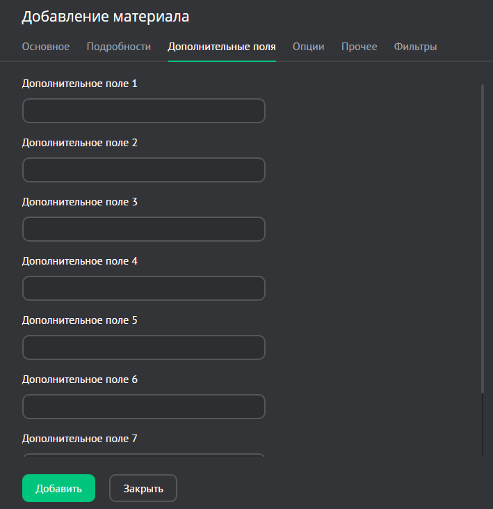This screenshot has width=493, height=509.
Task: Go to the Опции tab
Action: pyautogui.click(x=308, y=47)
